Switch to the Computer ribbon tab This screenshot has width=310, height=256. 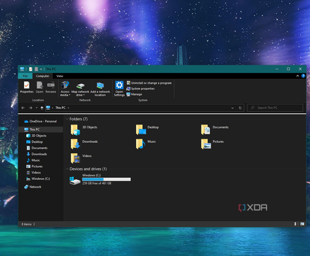[x=42, y=76]
